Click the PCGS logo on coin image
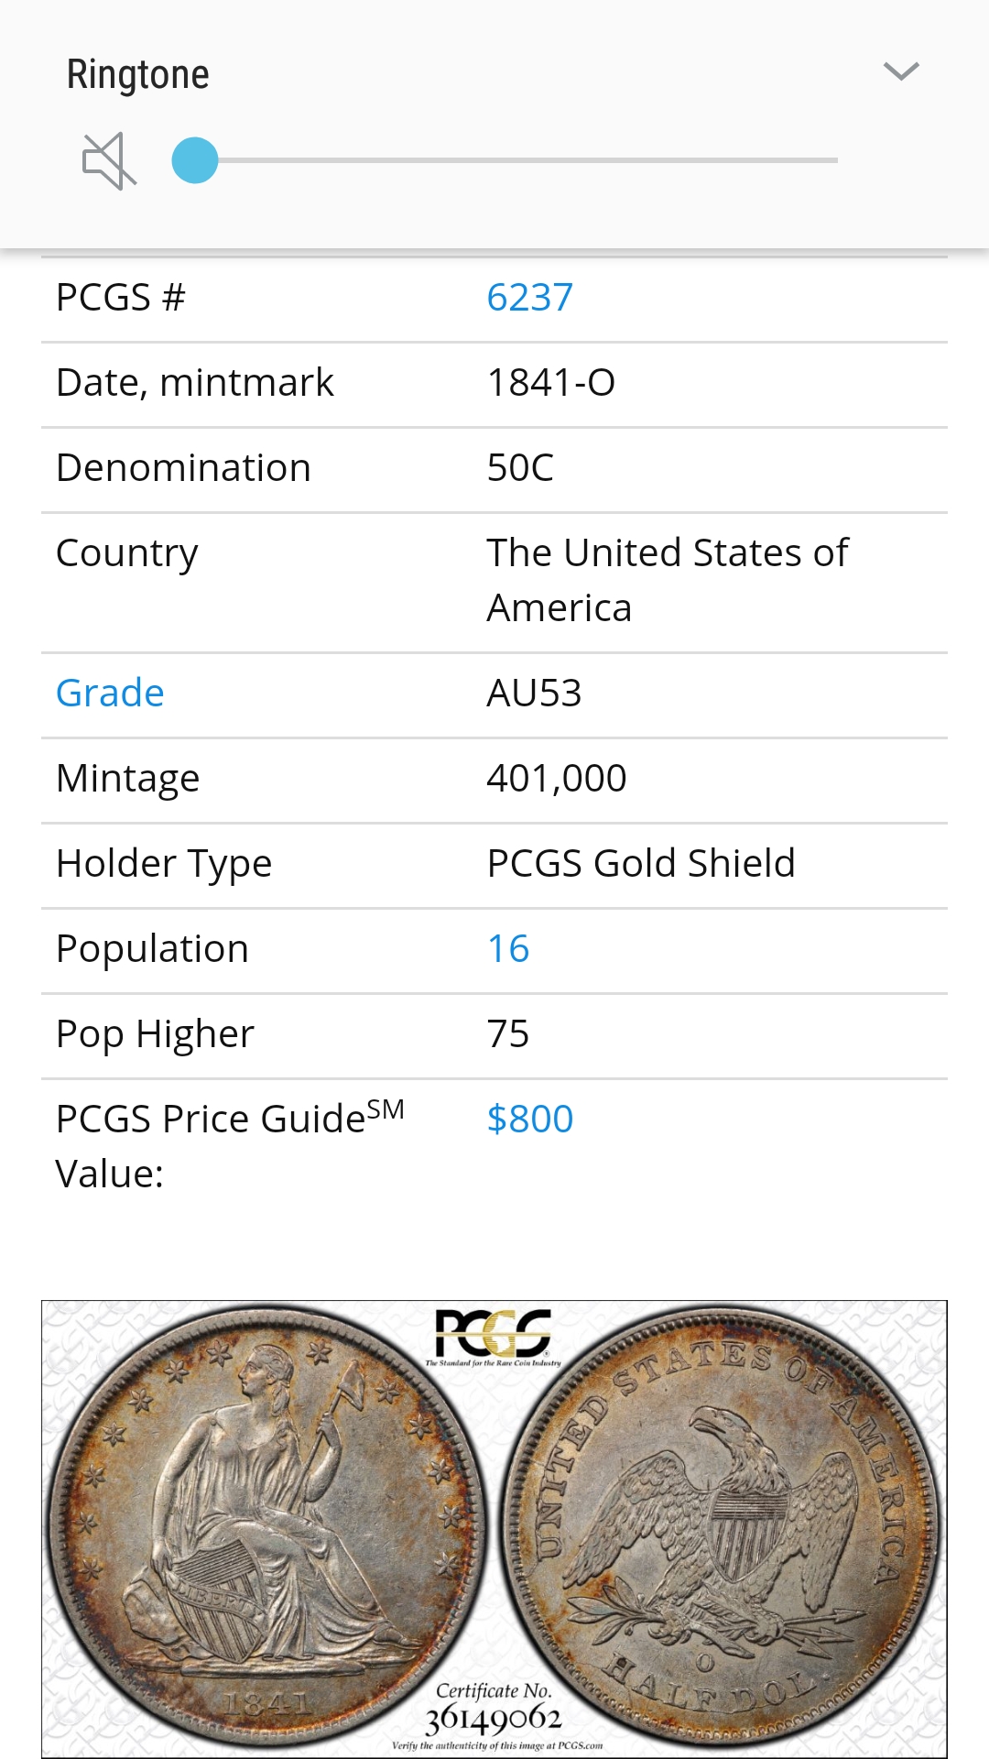Viewport: 989px width, 1759px height. pos(494,1334)
